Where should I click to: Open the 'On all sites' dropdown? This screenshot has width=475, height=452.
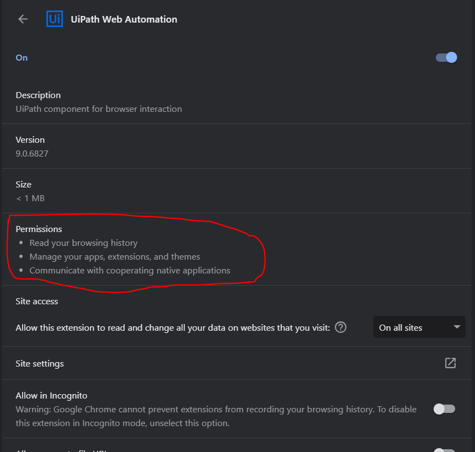419,327
